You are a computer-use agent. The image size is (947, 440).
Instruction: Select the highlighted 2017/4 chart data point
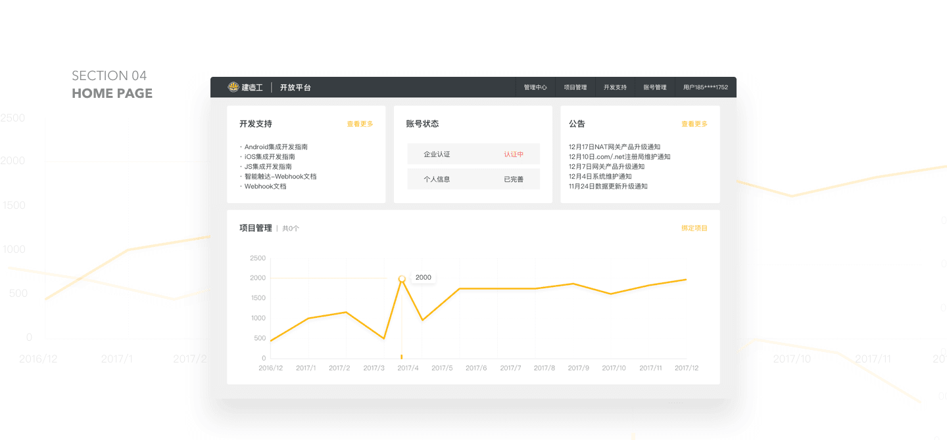pos(402,279)
